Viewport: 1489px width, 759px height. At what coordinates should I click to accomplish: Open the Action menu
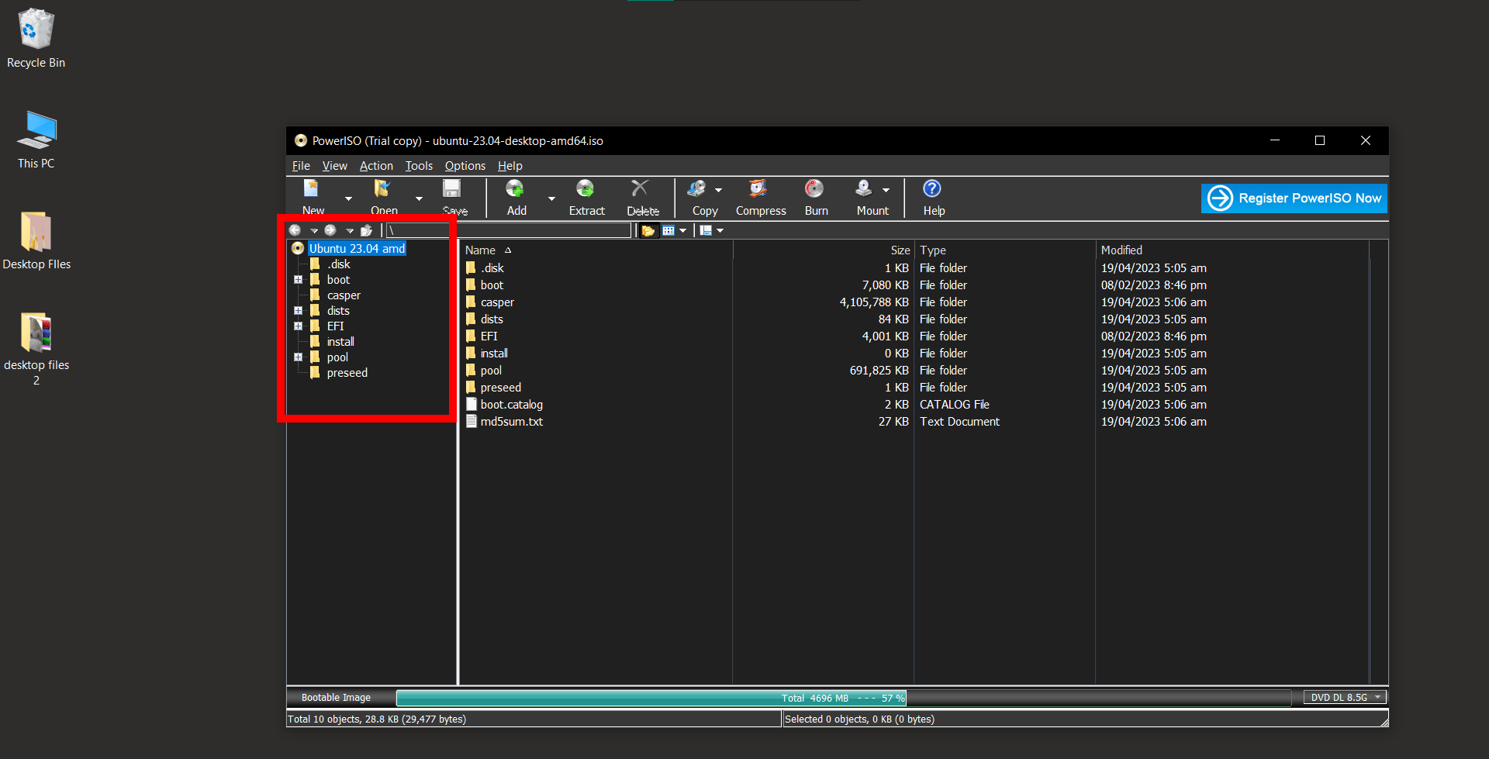[x=376, y=165]
